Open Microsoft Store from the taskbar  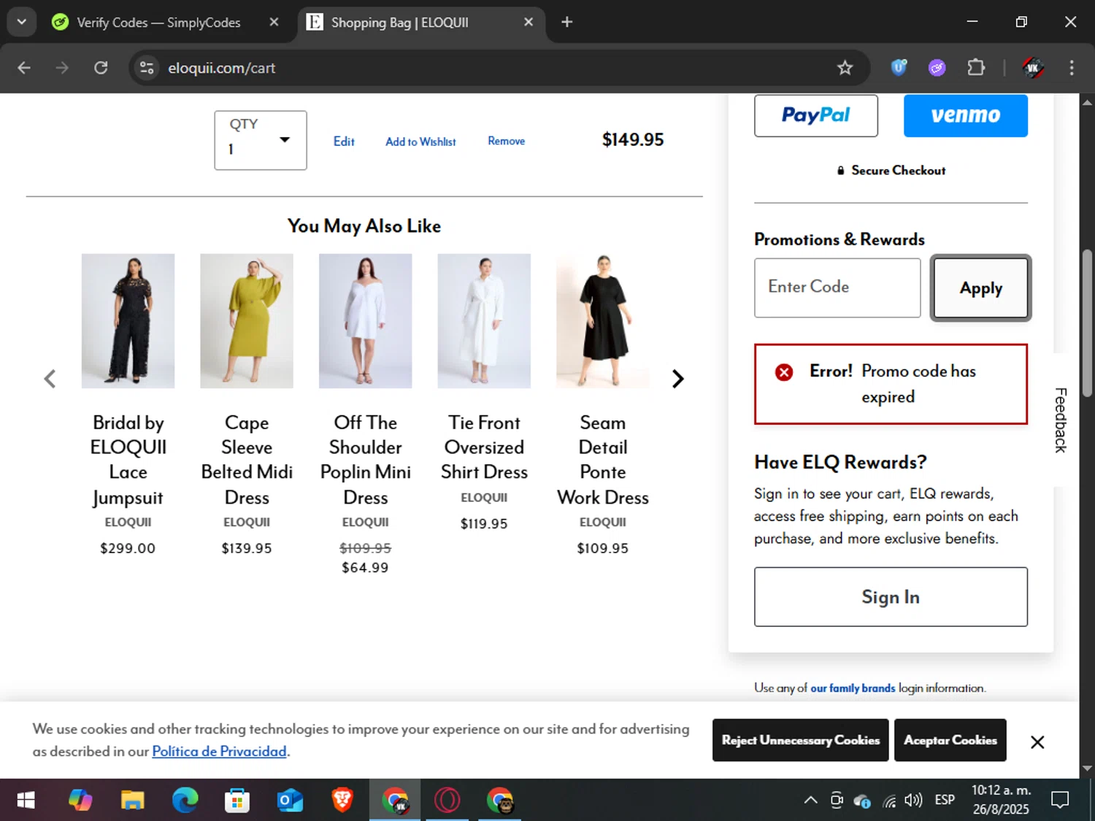pos(237,801)
